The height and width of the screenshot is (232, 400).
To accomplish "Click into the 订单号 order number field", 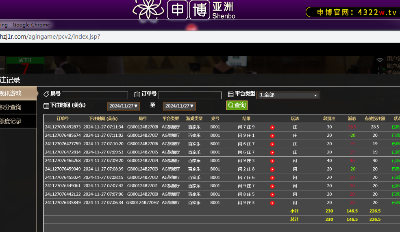I will [189, 95].
